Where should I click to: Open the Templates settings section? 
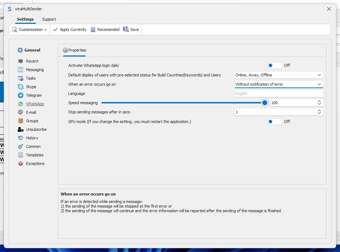click(31, 155)
